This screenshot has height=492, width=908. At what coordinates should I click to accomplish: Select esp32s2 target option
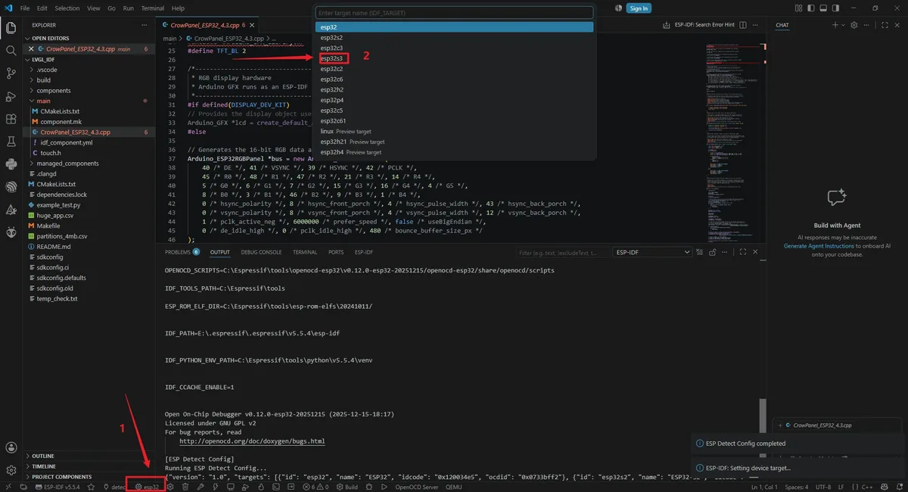tap(454, 37)
